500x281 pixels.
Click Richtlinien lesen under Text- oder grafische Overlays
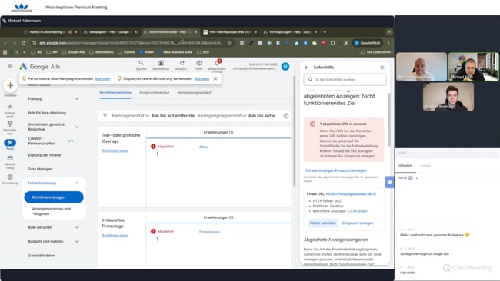[115, 150]
